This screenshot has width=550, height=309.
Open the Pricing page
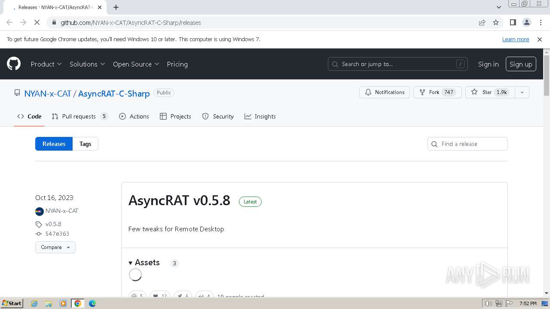click(177, 64)
